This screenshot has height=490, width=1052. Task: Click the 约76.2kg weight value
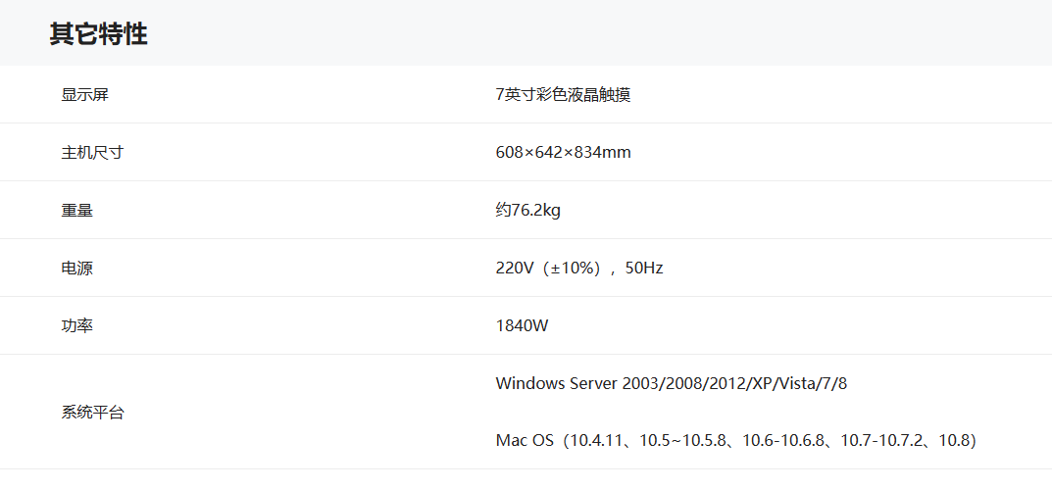[527, 211]
